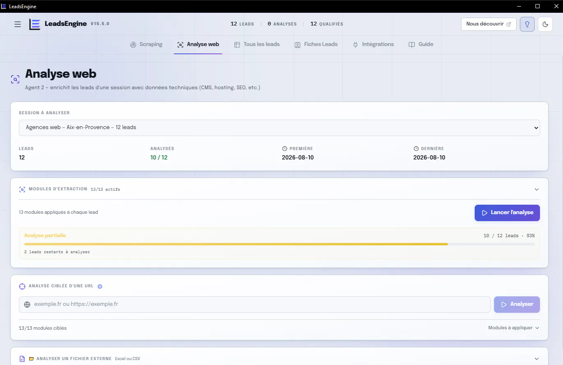This screenshot has height=365, width=563.
Task: Minimize the LeadsEngine window
Action: pos(519,6)
